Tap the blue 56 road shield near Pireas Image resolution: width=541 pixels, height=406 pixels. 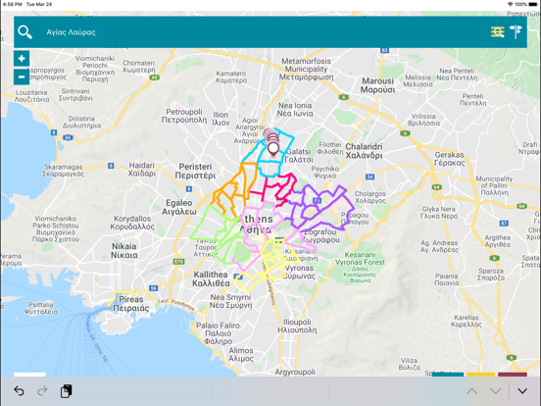(153, 288)
